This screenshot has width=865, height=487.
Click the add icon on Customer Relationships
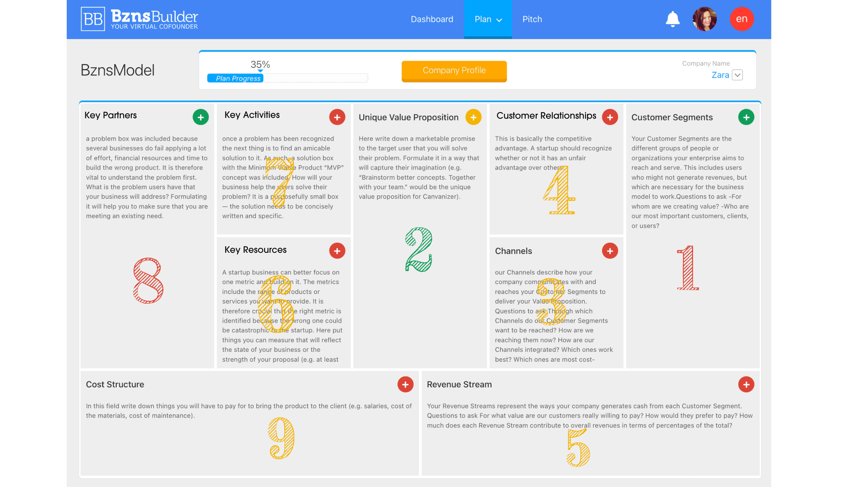click(x=610, y=117)
